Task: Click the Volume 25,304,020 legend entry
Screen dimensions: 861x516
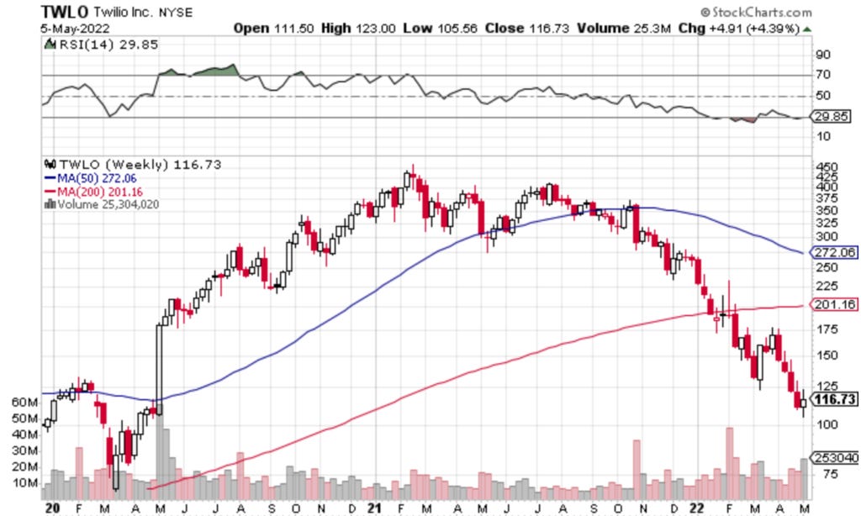Action: tap(108, 204)
